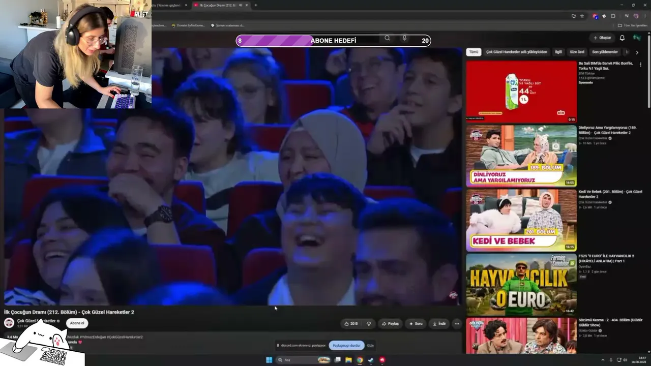Hide the discord.com sharing bar with Gizle
Image resolution: width=651 pixels, height=366 pixels.
370,346
